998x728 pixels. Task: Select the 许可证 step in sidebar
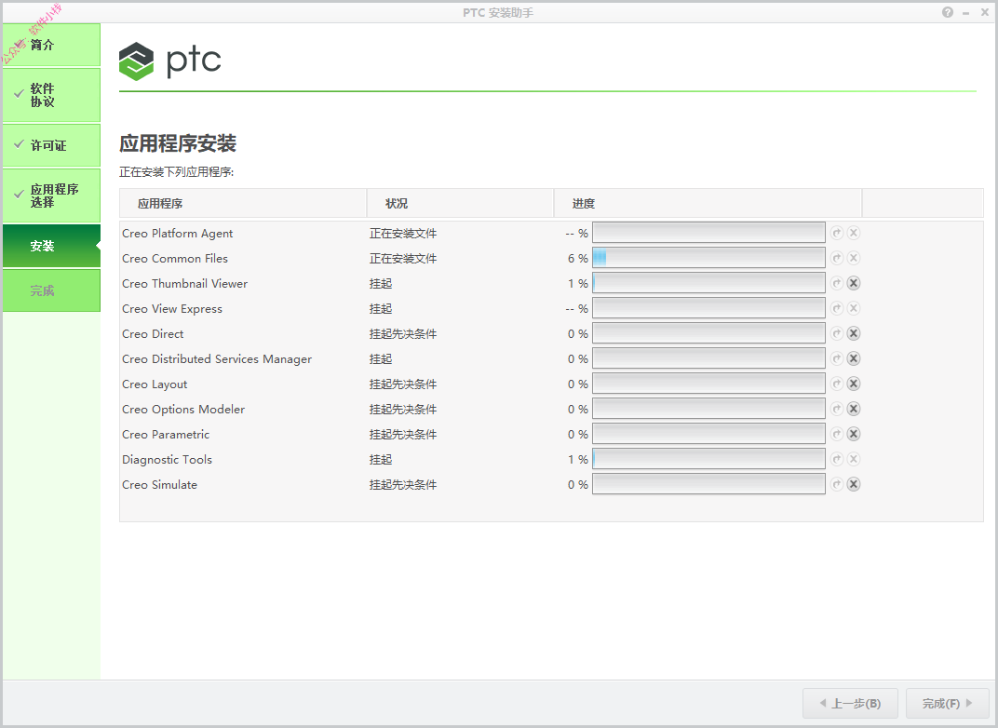(x=51, y=145)
